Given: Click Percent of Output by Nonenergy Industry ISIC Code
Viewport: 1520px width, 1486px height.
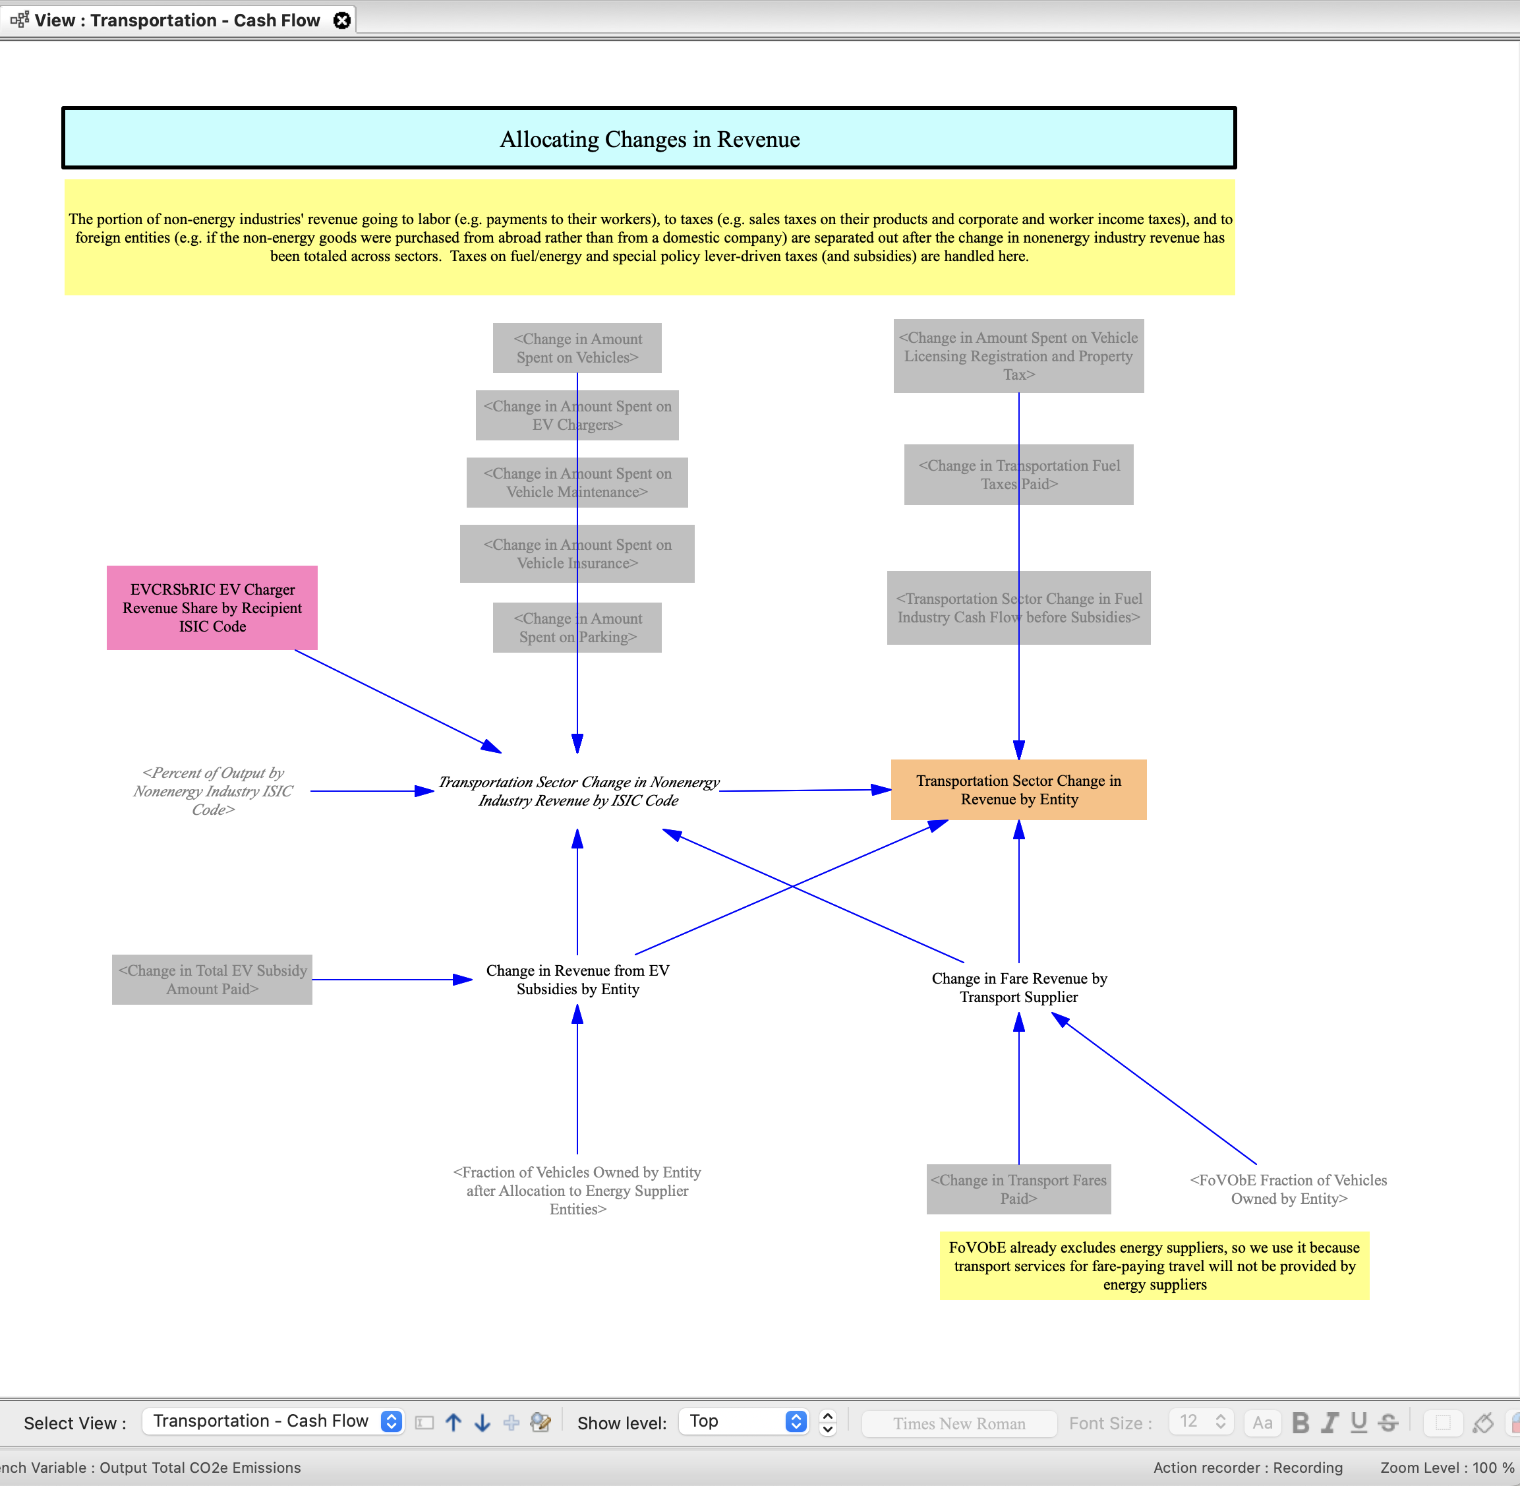Looking at the screenshot, I should tap(213, 790).
